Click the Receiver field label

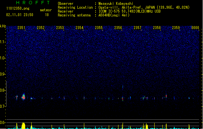click(x=66, y=11)
